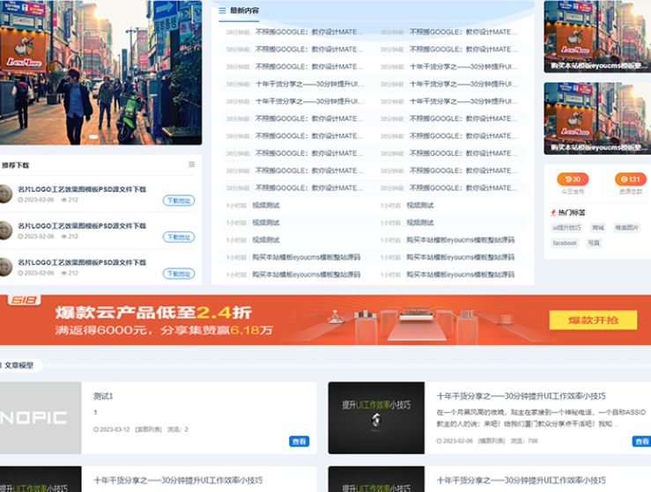Click last 下载地址 button in 推荐下载 list
Screen dimensions: 651x492
179,274
